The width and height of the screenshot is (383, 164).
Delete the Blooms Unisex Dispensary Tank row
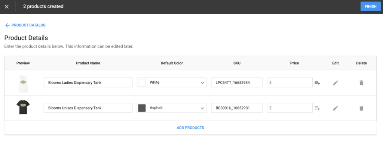pos(362,108)
